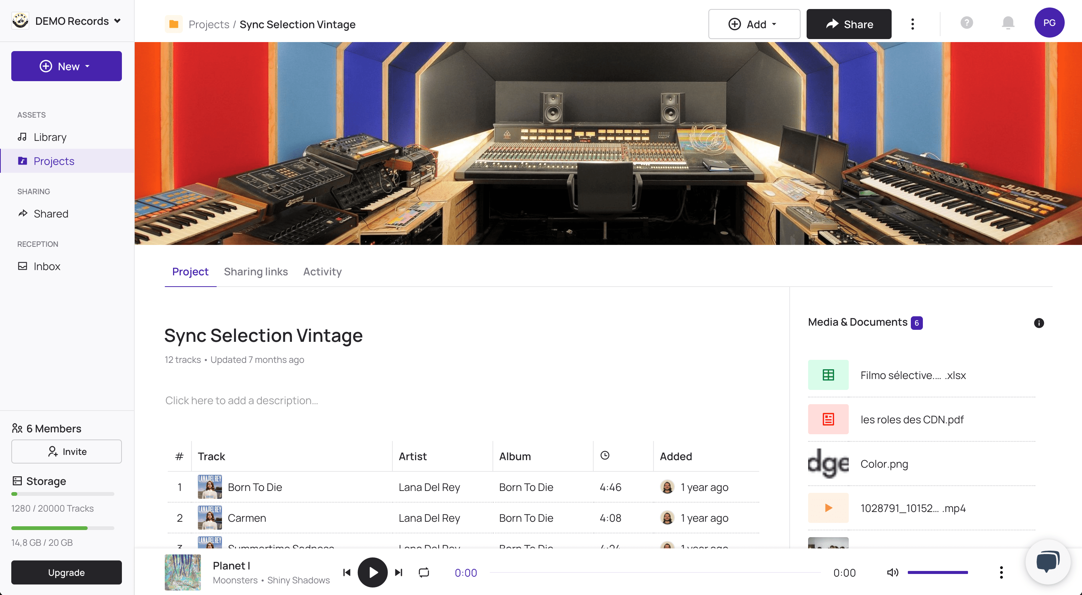This screenshot has height=595, width=1082.
Task: Click the Moonsters artist in player
Action: 235,580
